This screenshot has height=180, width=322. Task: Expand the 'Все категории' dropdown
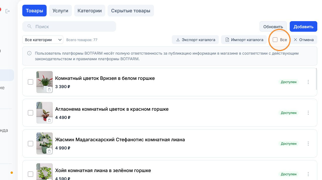point(43,40)
